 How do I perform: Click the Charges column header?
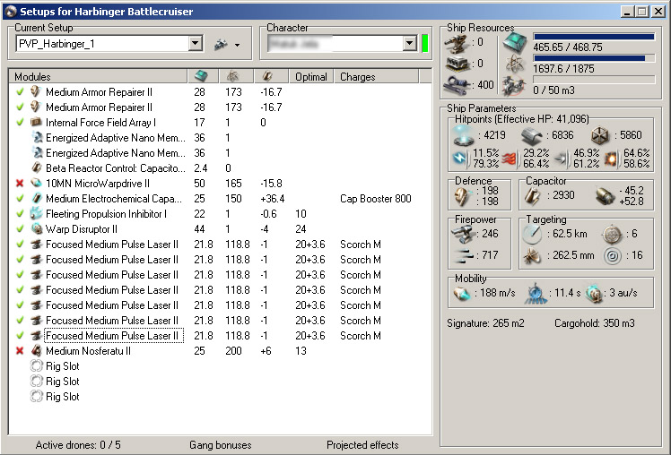click(x=376, y=77)
